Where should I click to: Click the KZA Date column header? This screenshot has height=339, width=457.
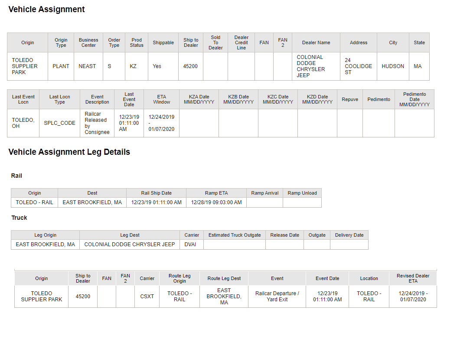(199, 99)
